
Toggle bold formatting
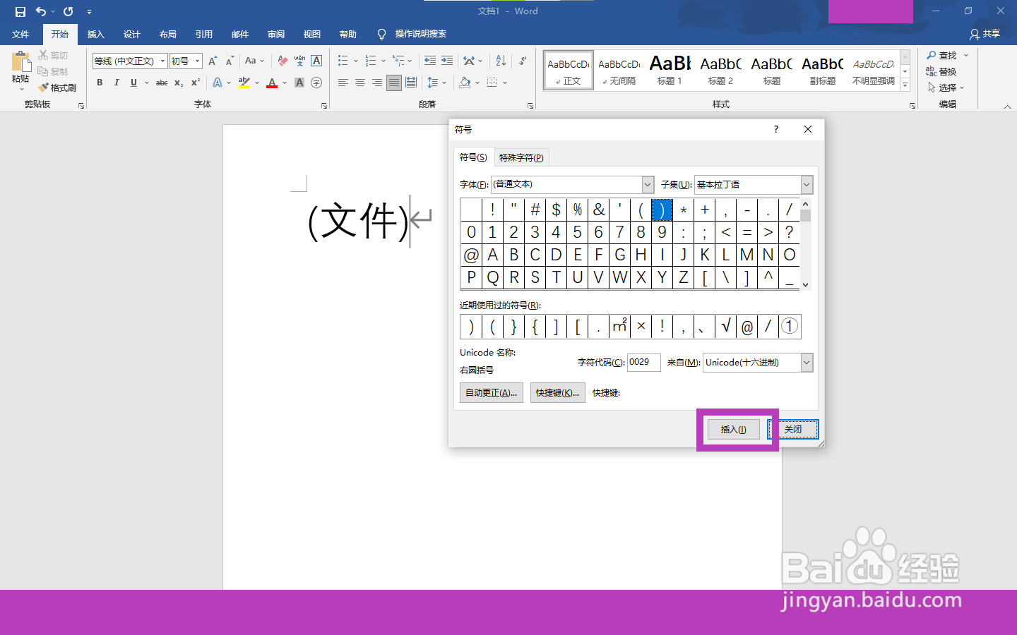coord(100,83)
